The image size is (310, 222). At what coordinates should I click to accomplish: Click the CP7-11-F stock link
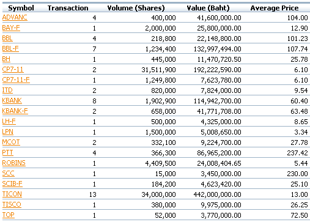tap(16, 80)
